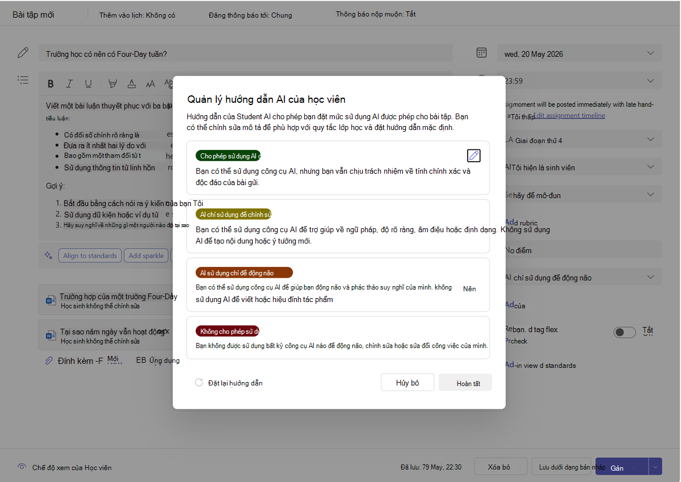Click the Xóa bỏ button
The width and height of the screenshot is (681, 482).
499,467
